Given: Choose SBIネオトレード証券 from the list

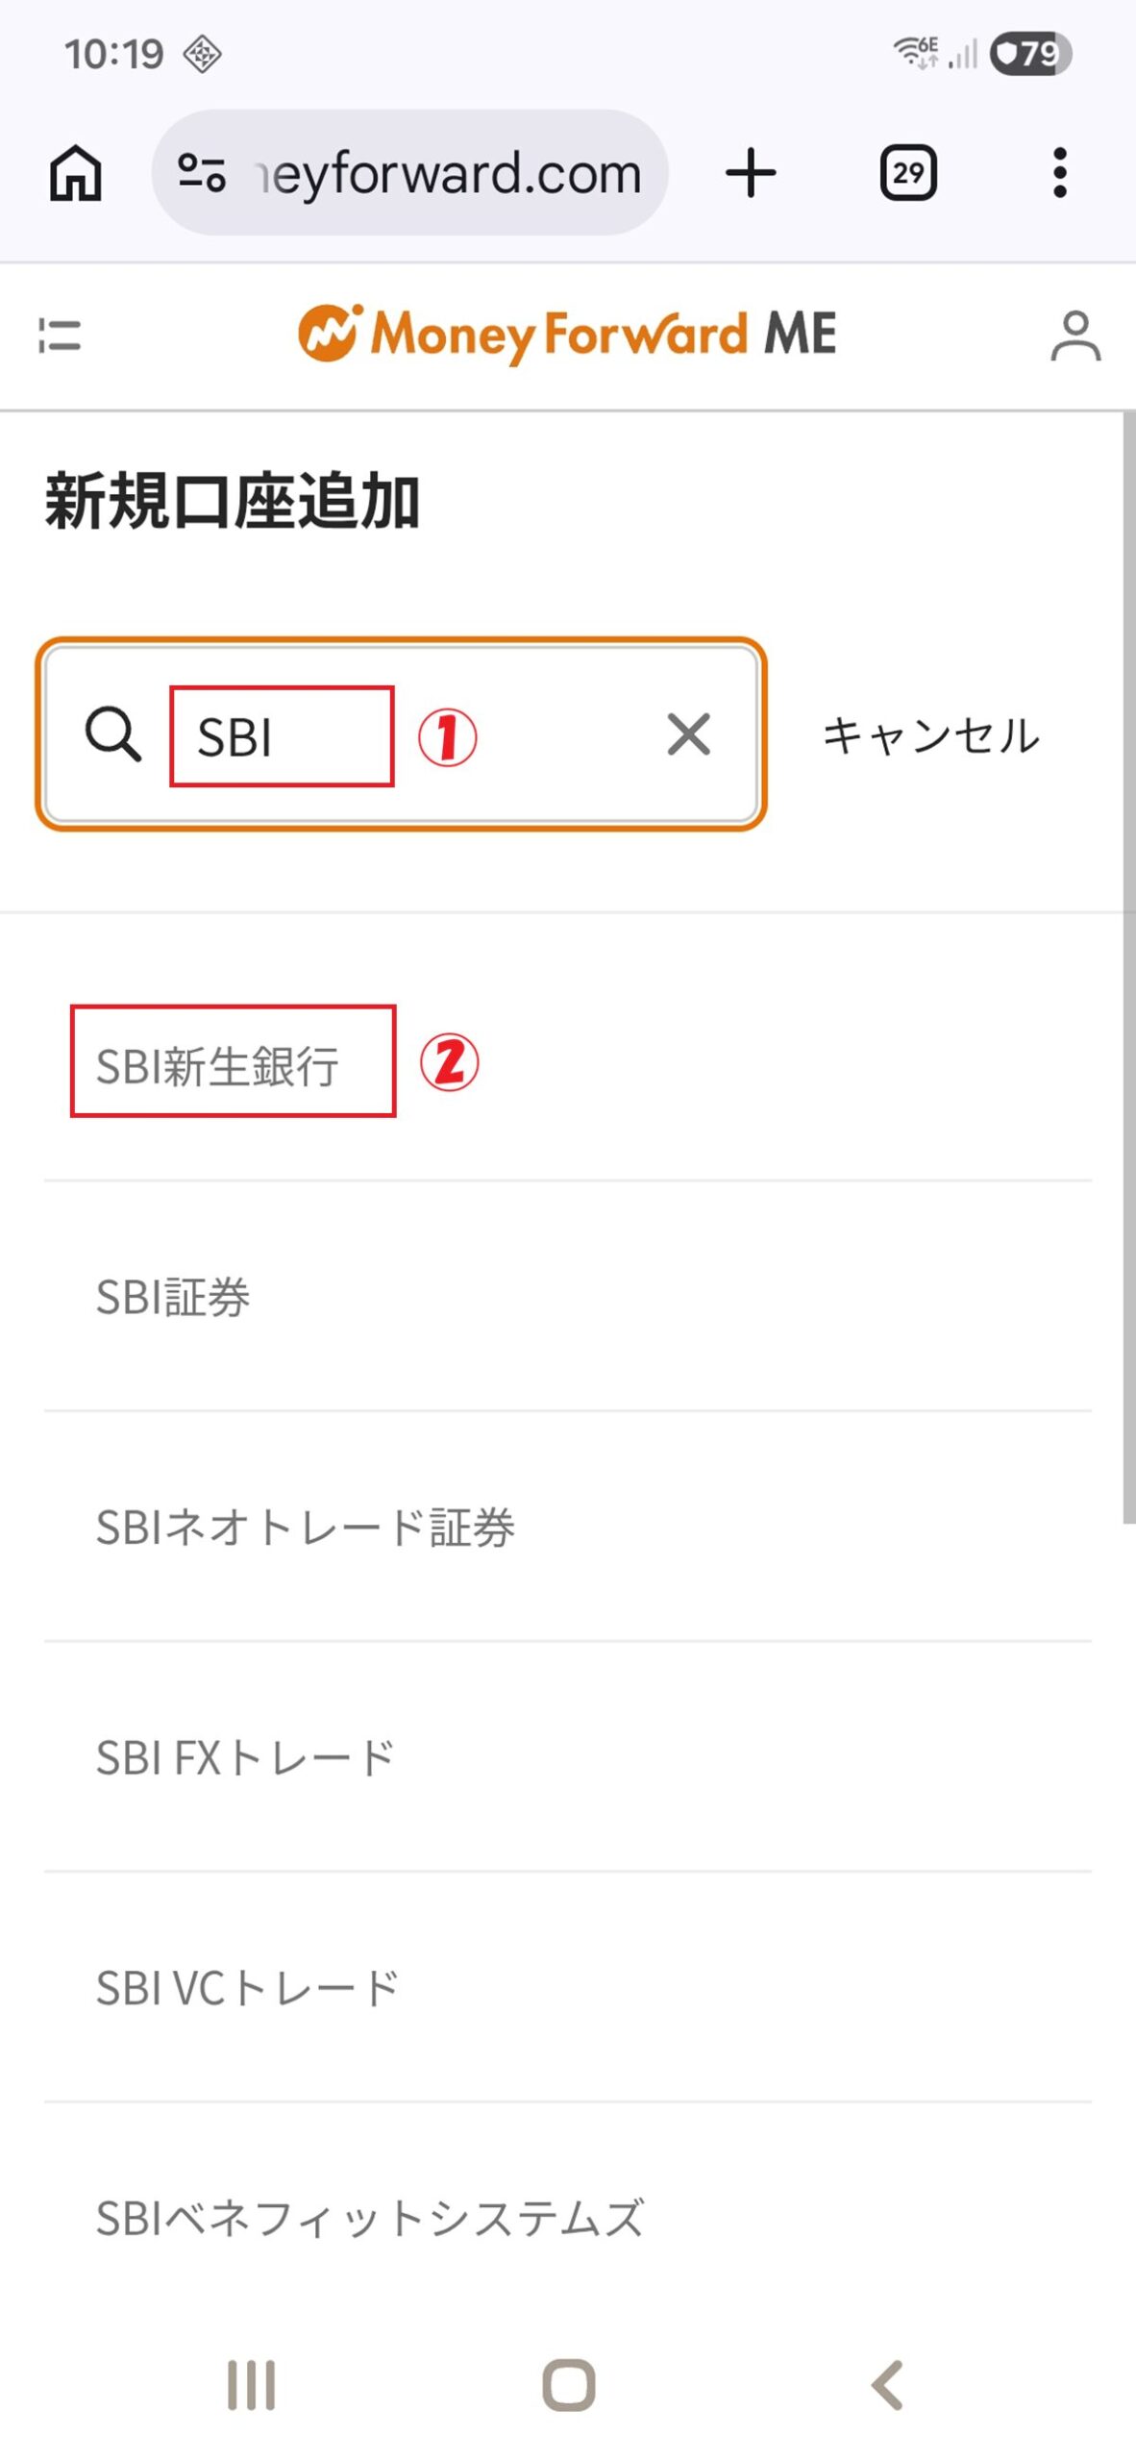Looking at the screenshot, I should (306, 1527).
